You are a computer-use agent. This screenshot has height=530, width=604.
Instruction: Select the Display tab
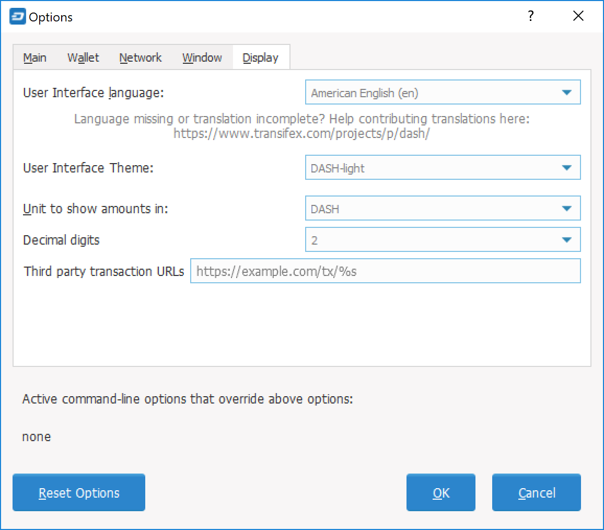tap(261, 57)
